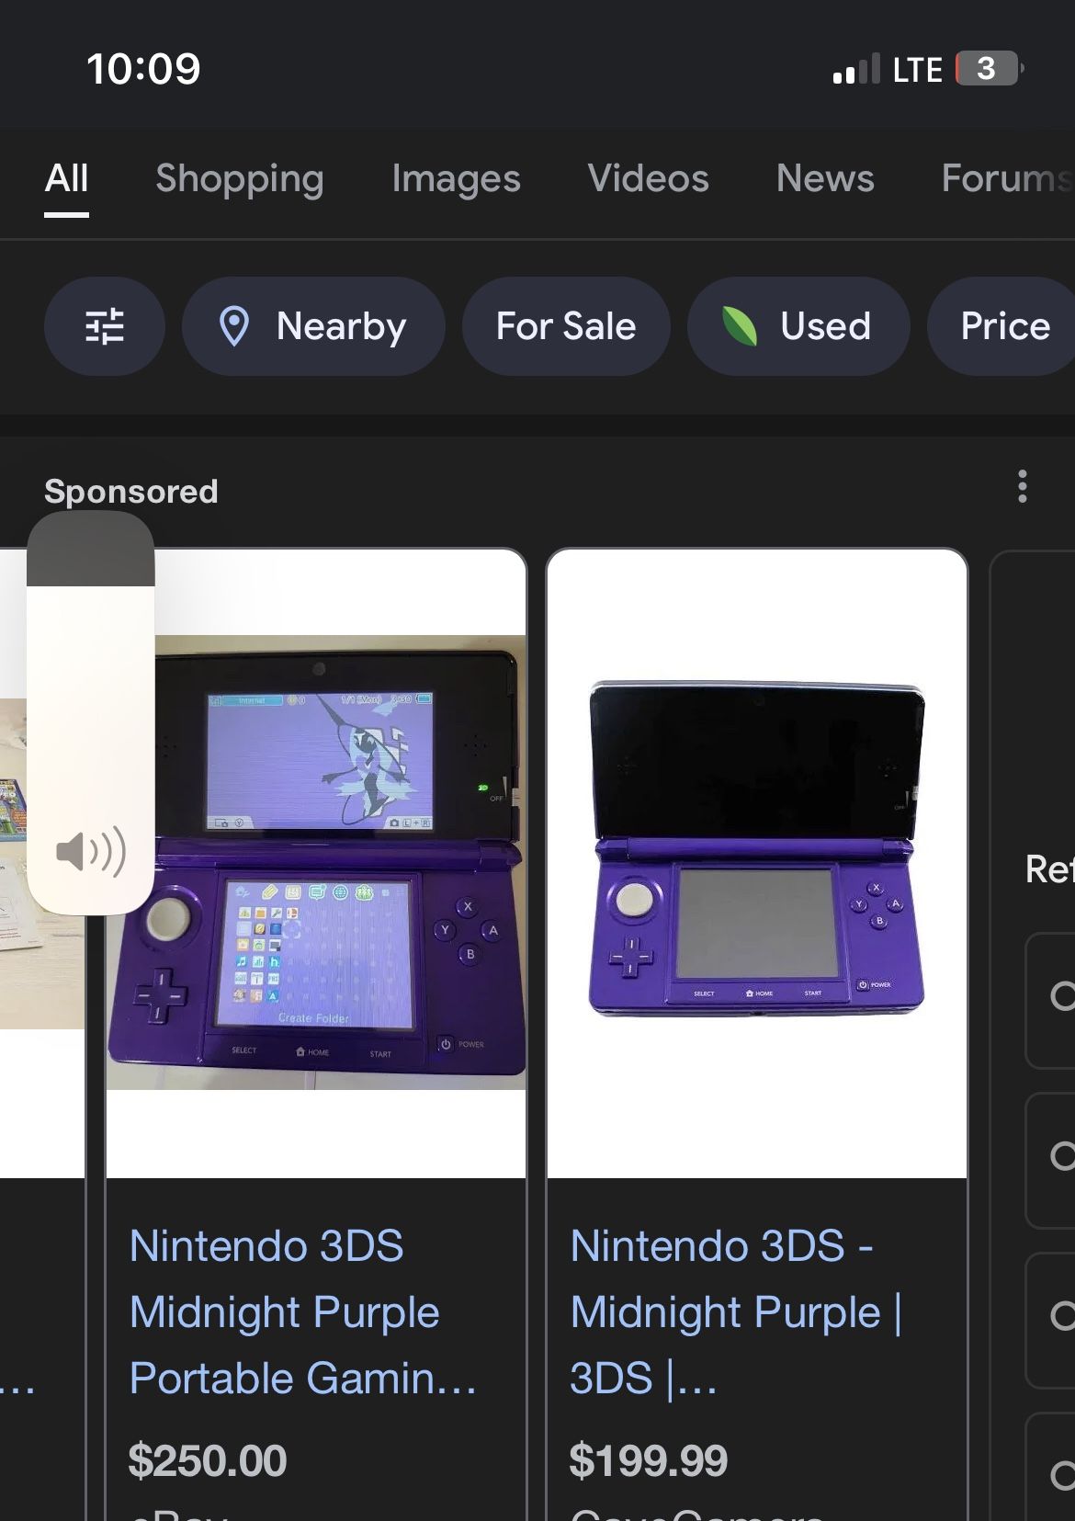Switch to the Shopping tab
This screenshot has width=1075, height=1521.
pos(239,179)
